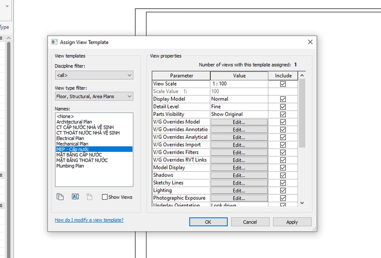The image size is (381, 258).
Task: Click the Parts Visibility value Show Original
Action: point(239,114)
